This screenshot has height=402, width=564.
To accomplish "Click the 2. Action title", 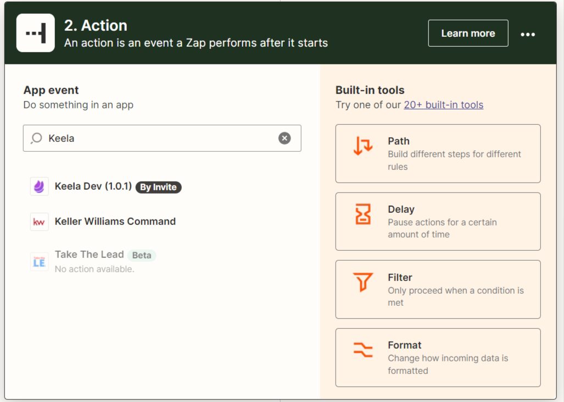I will point(96,26).
